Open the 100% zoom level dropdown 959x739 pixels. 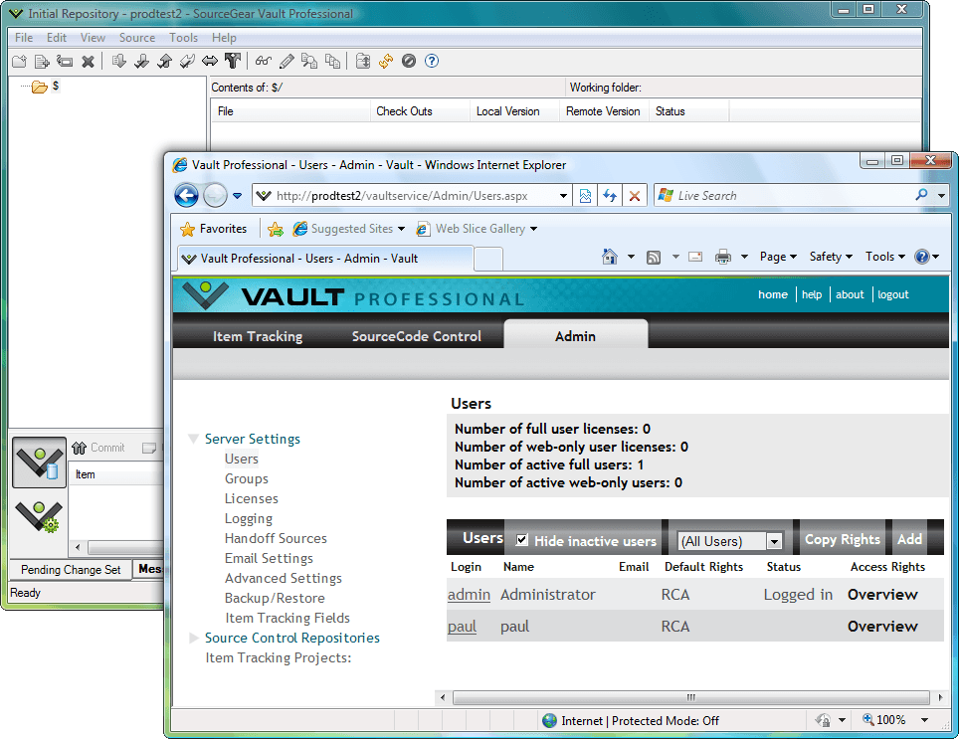click(924, 720)
